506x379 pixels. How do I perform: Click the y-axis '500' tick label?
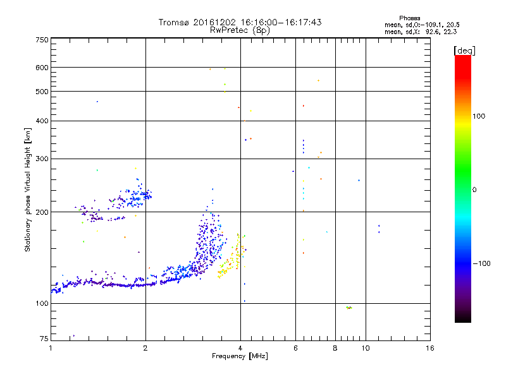tap(42, 92)
